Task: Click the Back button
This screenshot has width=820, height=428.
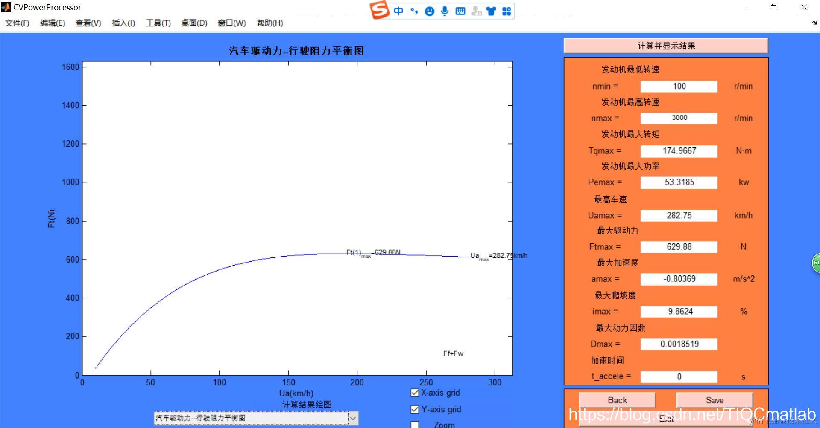Action: 617,400
